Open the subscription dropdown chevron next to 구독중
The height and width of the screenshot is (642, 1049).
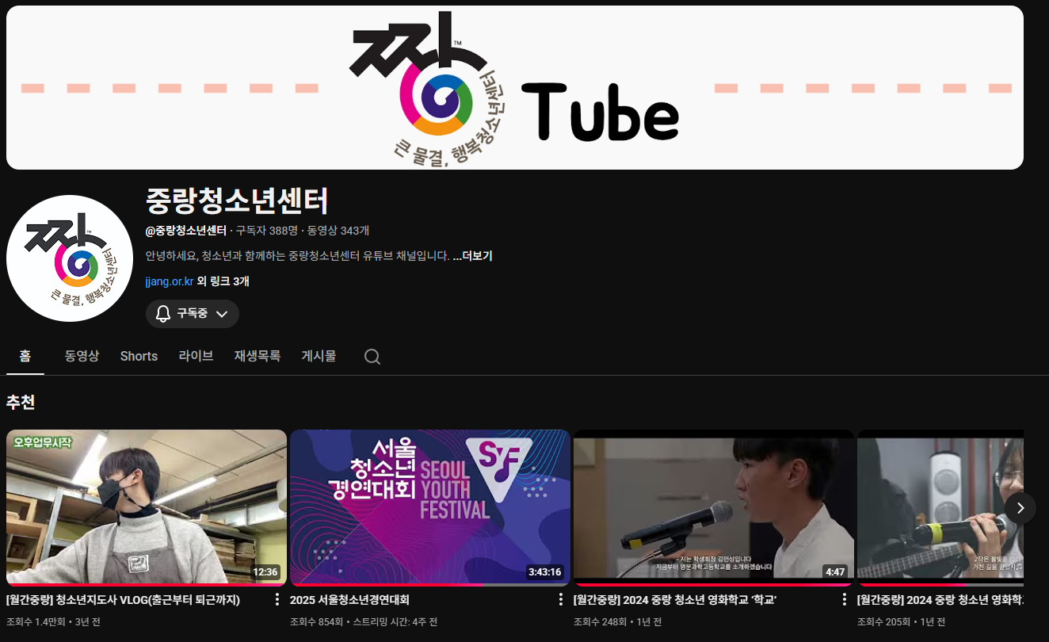tap(222, 314)
